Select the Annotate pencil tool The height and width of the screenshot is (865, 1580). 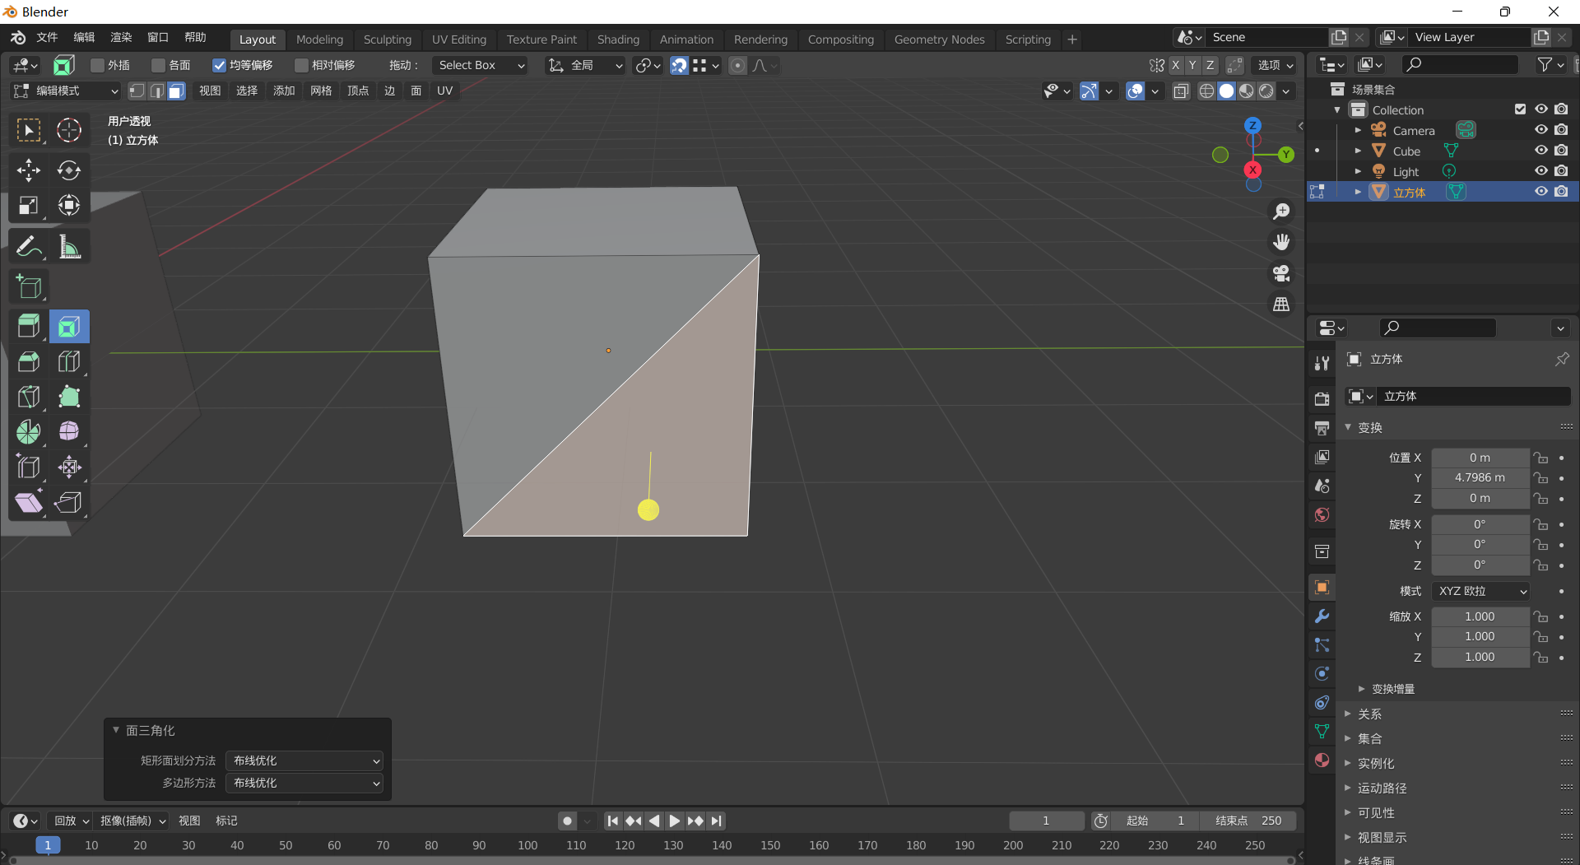[x=29, y=247]
